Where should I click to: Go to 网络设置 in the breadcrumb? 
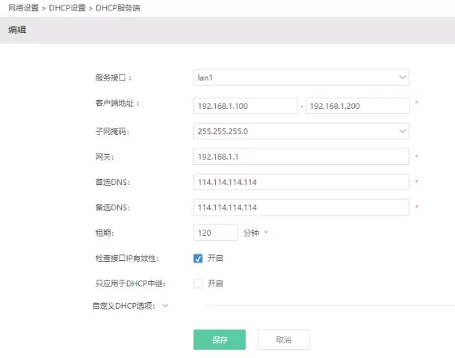[23, 7]
